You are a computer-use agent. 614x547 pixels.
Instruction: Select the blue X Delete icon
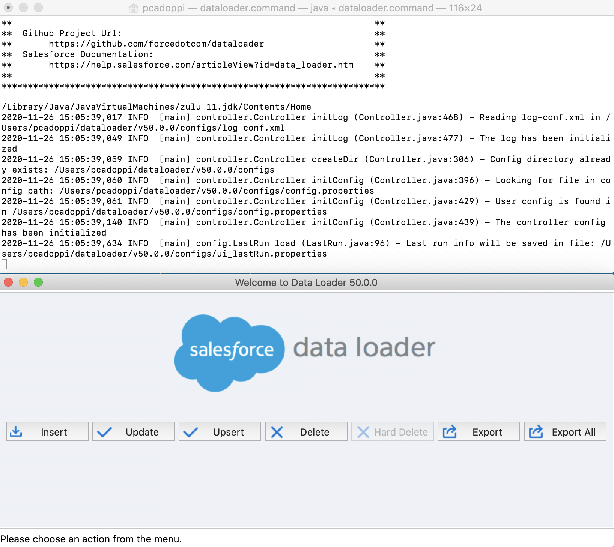277,432
